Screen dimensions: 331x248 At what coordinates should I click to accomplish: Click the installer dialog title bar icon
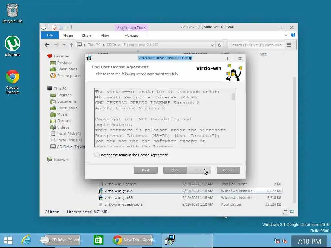point(89,58)
